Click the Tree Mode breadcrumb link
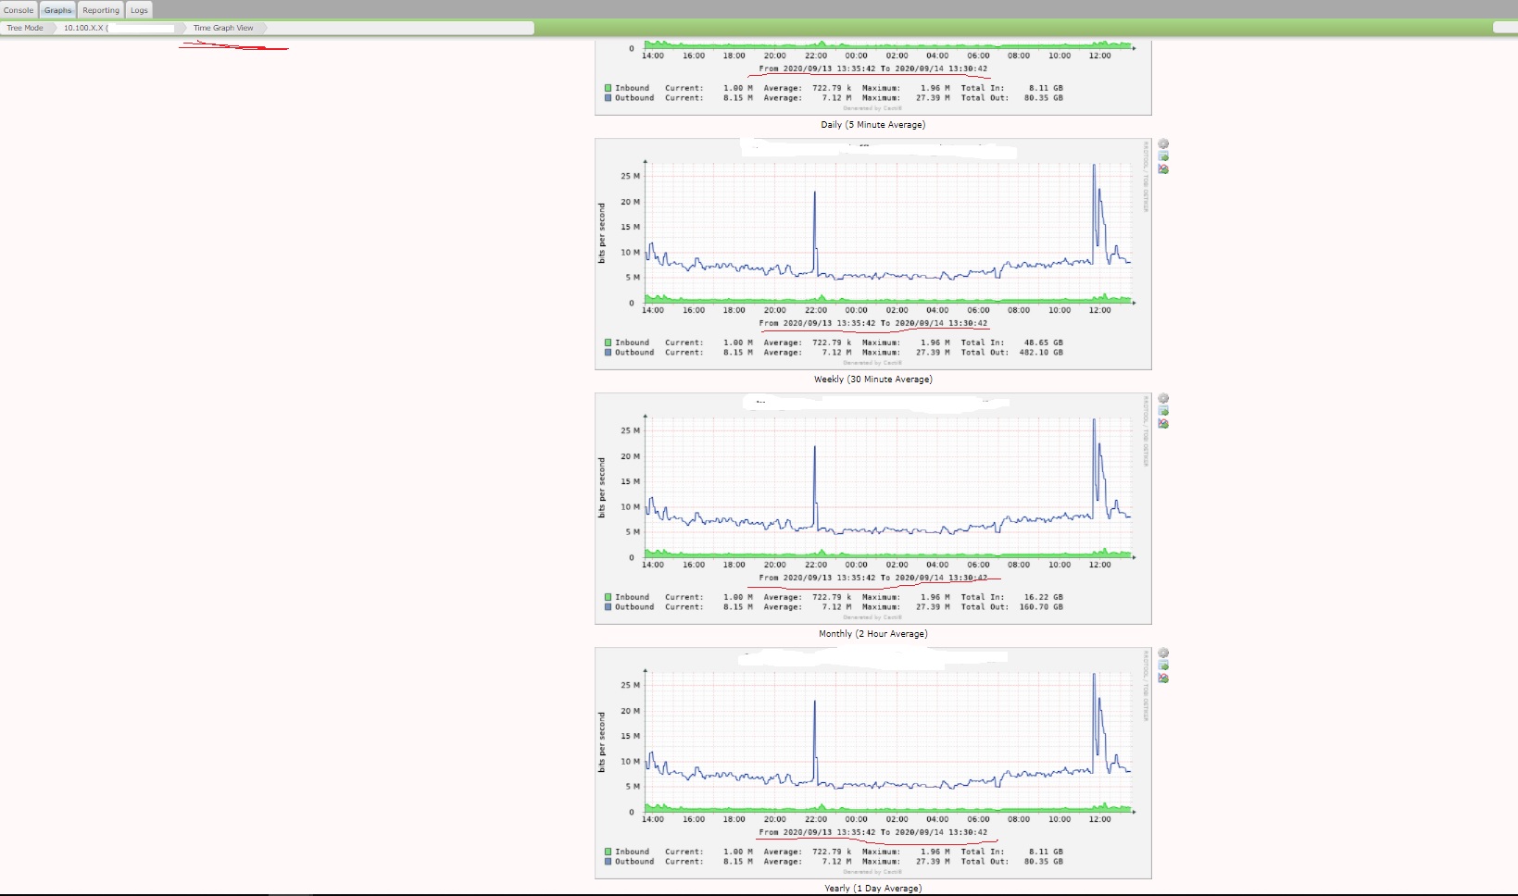1518x896 pixels. 26,28
